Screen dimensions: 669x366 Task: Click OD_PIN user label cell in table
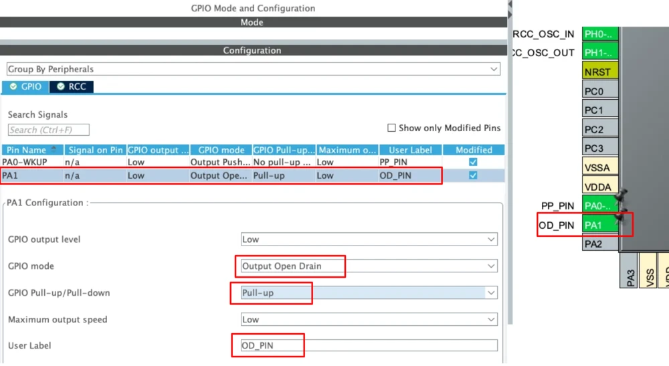[395, 175]
